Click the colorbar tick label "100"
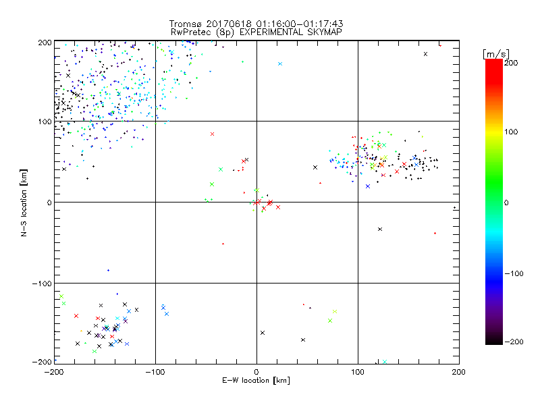Screen dimensions: 540x405 (x=511, y=132)
